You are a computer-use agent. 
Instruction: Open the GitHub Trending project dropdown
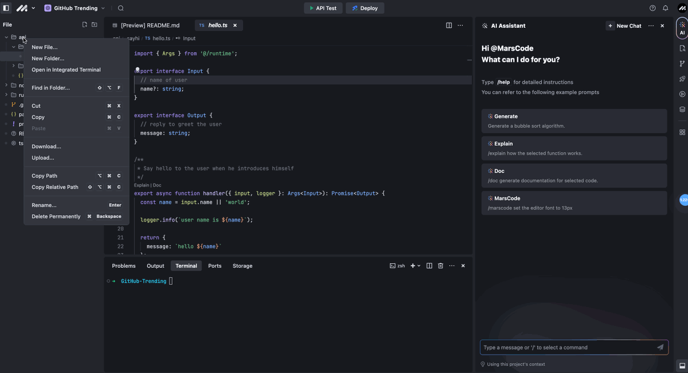tap(75, 8)
